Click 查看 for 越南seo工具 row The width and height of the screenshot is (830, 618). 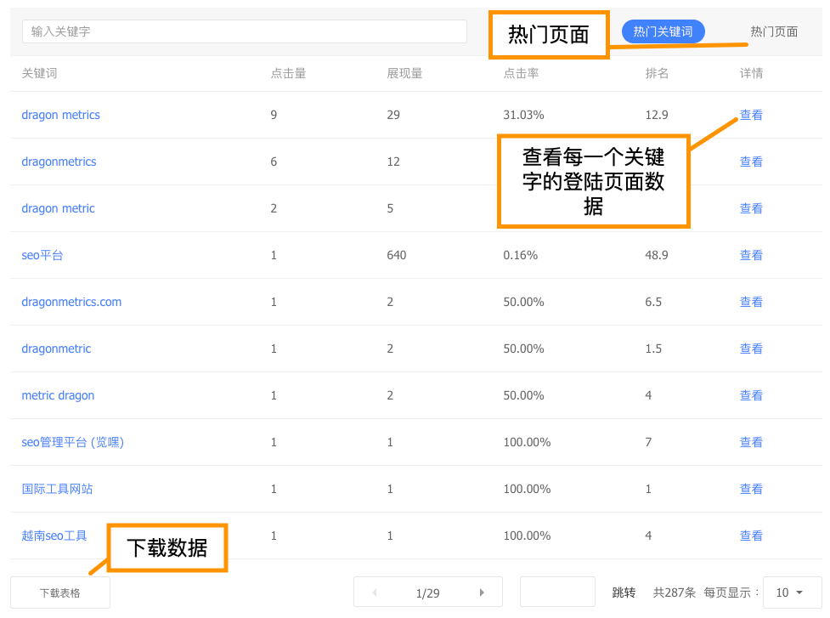pyautogui.click(x=751, y=536)
